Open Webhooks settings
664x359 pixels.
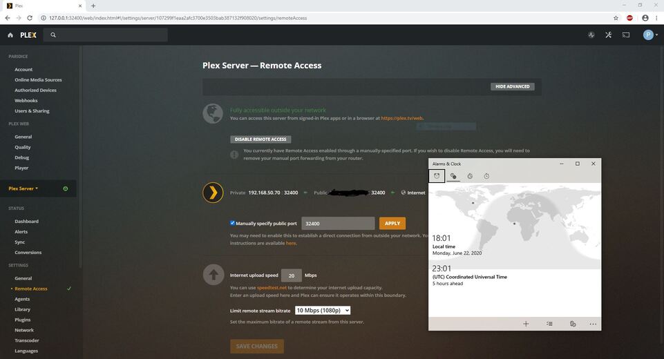click(26, 100)
